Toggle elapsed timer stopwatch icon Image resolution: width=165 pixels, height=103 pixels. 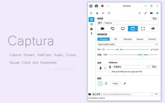pyautogui.click(x=109, y=13)
